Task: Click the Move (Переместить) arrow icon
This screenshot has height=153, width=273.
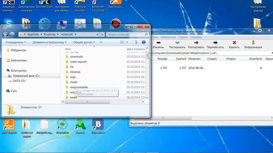Action: [x=215, y=42]
